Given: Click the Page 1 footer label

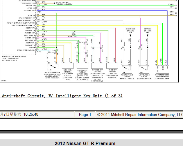Looking at the screenshot, I should pyautogui.click(x=85, y=115).
